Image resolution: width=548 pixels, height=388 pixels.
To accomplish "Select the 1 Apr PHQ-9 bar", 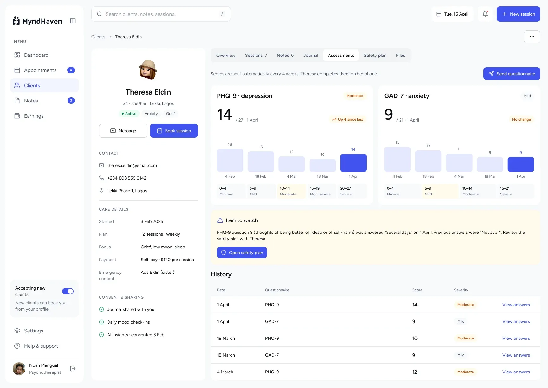I will pyautogui.click(x=353, y=163).
